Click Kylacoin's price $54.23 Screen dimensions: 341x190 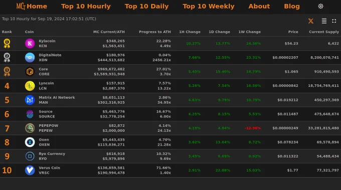pos(291,44)
